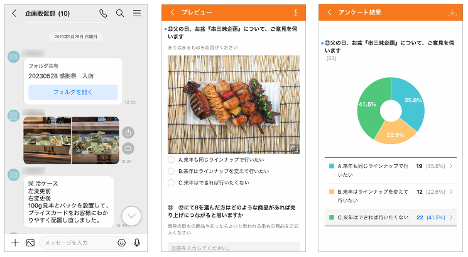Open the three-dot menu in preview header
Screen dimensions: 468x257
point(295,13)
